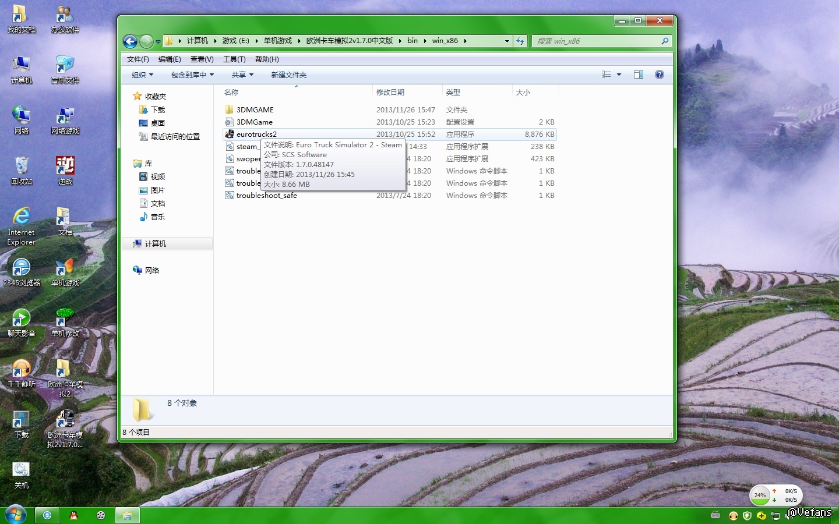Open 办公软件 desktop shortcut

(x=65, y=19)
